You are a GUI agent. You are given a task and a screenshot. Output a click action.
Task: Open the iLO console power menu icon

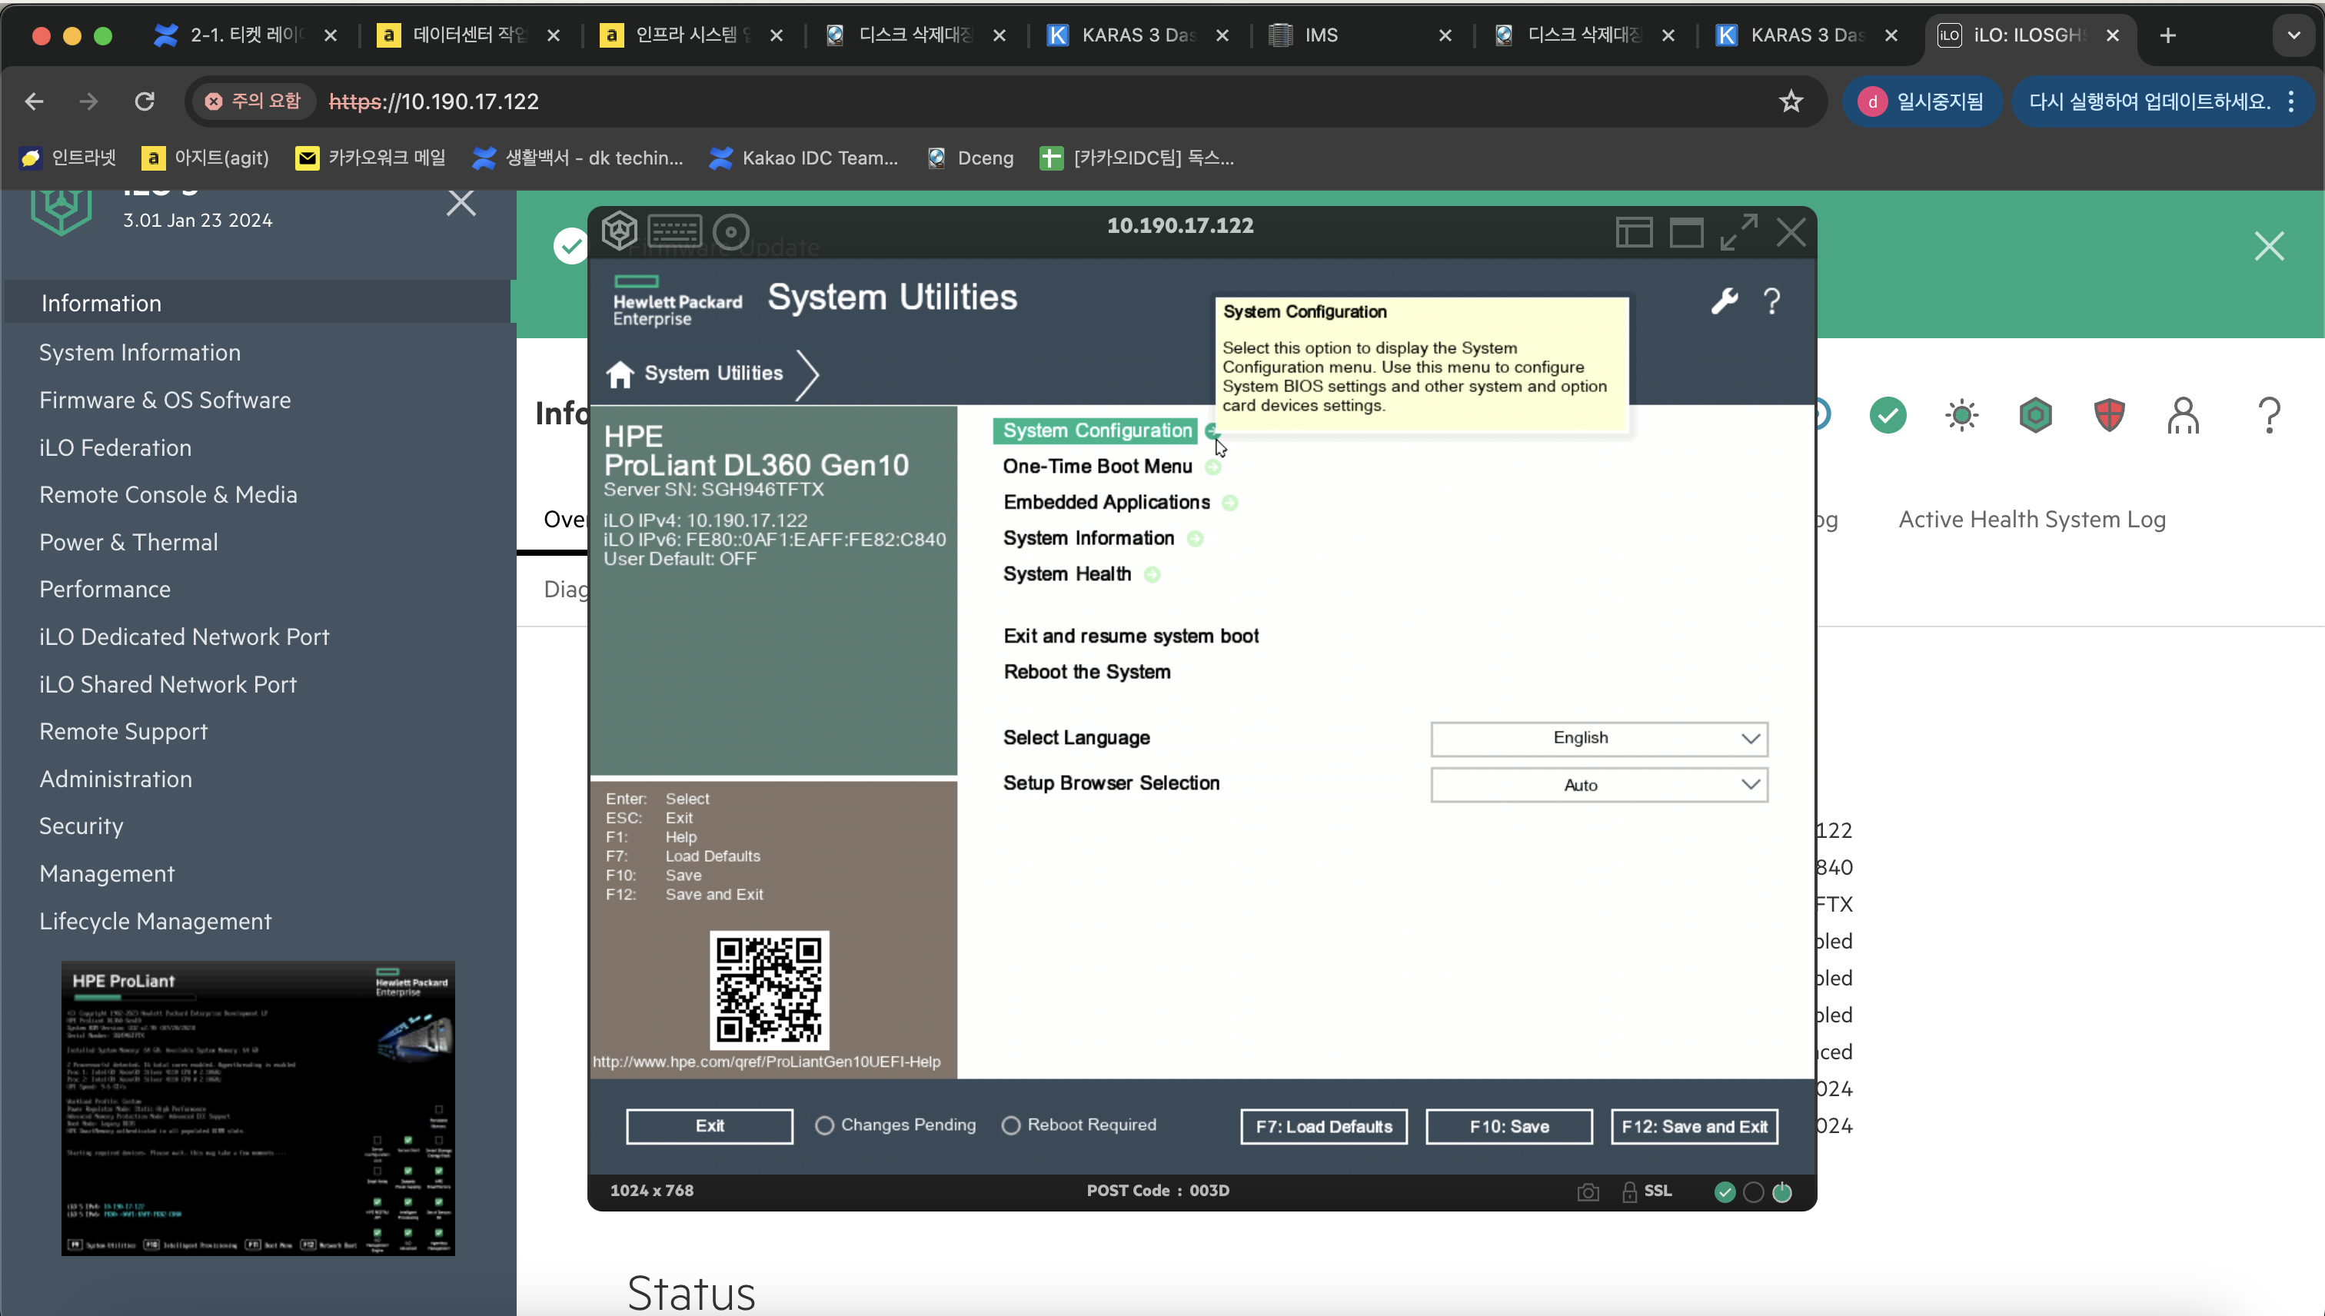tap(619, 231)
